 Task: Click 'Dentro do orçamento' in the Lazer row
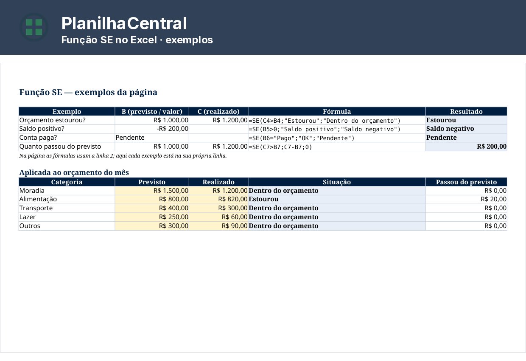(337, 217)
